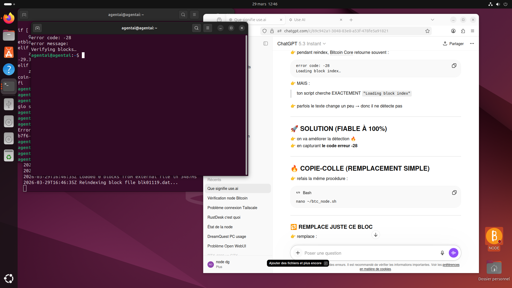Viewport: 512px width, 288px height.
Task: Copy the error code snippet
Action: [454, 66]
